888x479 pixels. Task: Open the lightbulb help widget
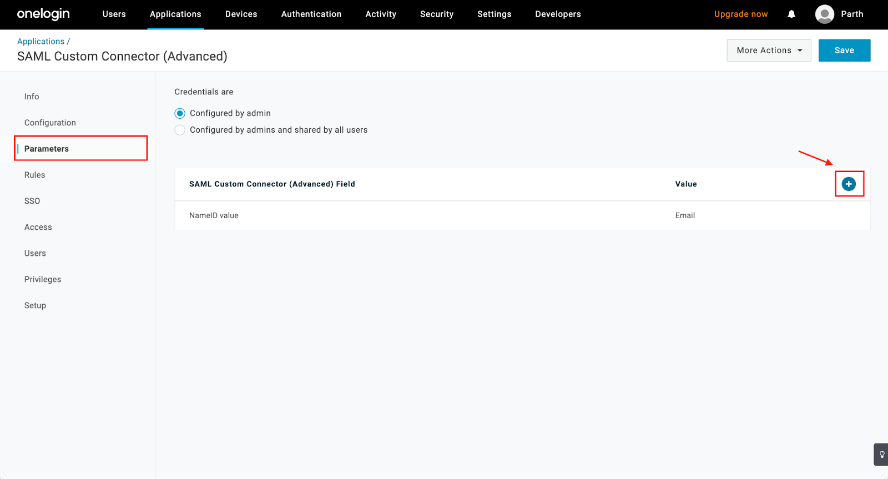pyautogui.click(x=881, y=455)
